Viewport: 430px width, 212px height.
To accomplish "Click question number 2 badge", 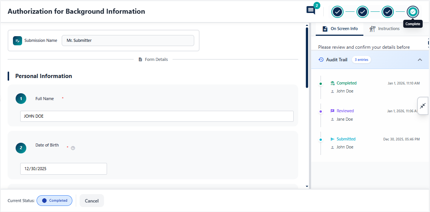I will 21,148.
